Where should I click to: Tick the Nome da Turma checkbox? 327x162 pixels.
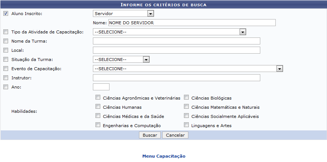(x=6, y=41)
